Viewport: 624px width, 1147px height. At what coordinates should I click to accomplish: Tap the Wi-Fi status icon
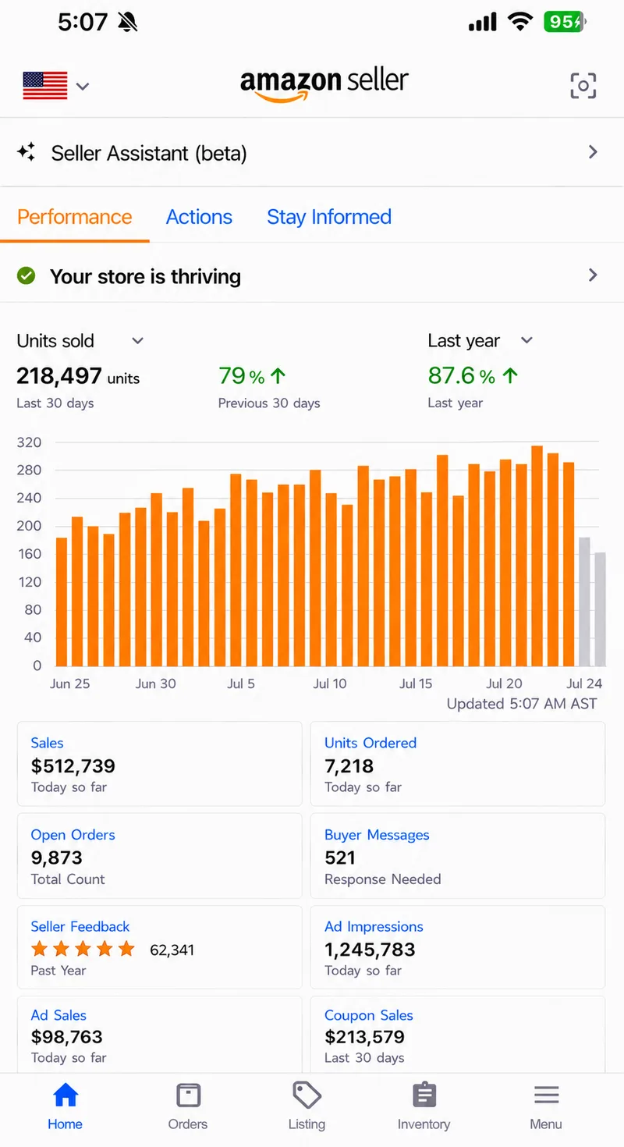point(519,22)
